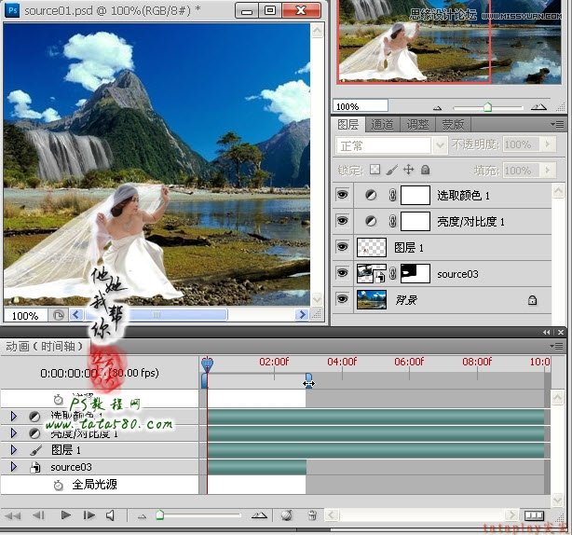Click the play button in the timeline controls

[x=65, y=514]
